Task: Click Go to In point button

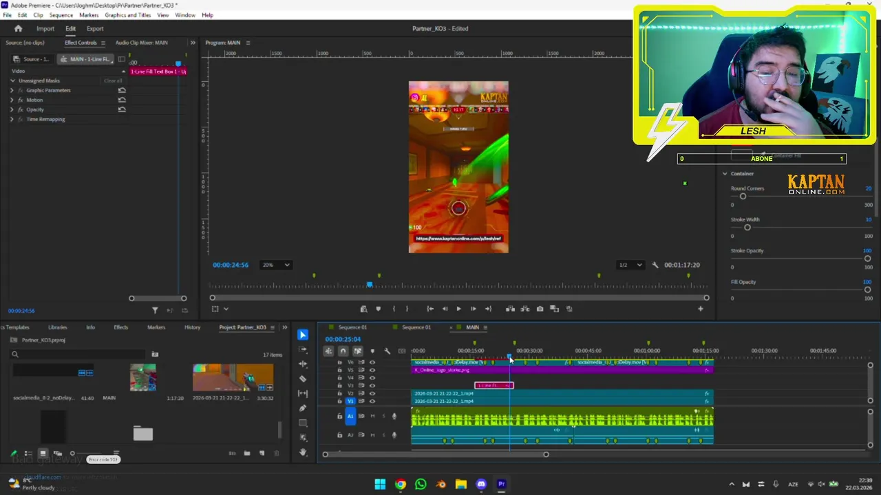Action: [430, 309]
